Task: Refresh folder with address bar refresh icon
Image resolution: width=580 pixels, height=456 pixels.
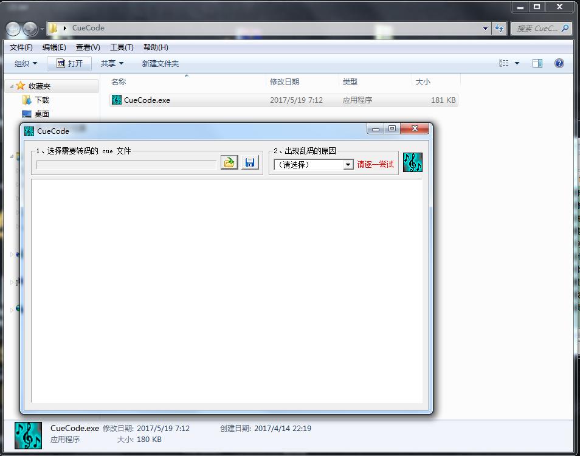Action: click(499, 28)
